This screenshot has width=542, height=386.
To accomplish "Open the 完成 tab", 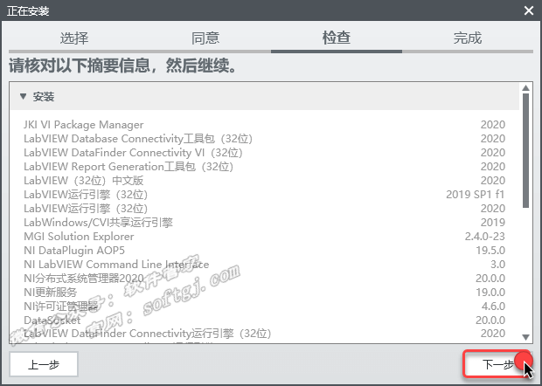I will 468,38.
